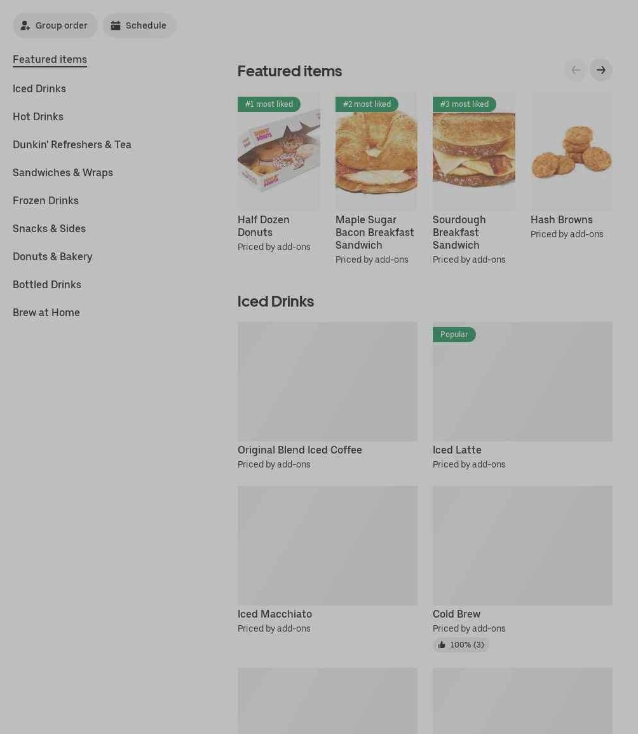Select Dunkin' Refreshers & Tea category
Viewport: 638px width, 734px height.
[72, 144]
